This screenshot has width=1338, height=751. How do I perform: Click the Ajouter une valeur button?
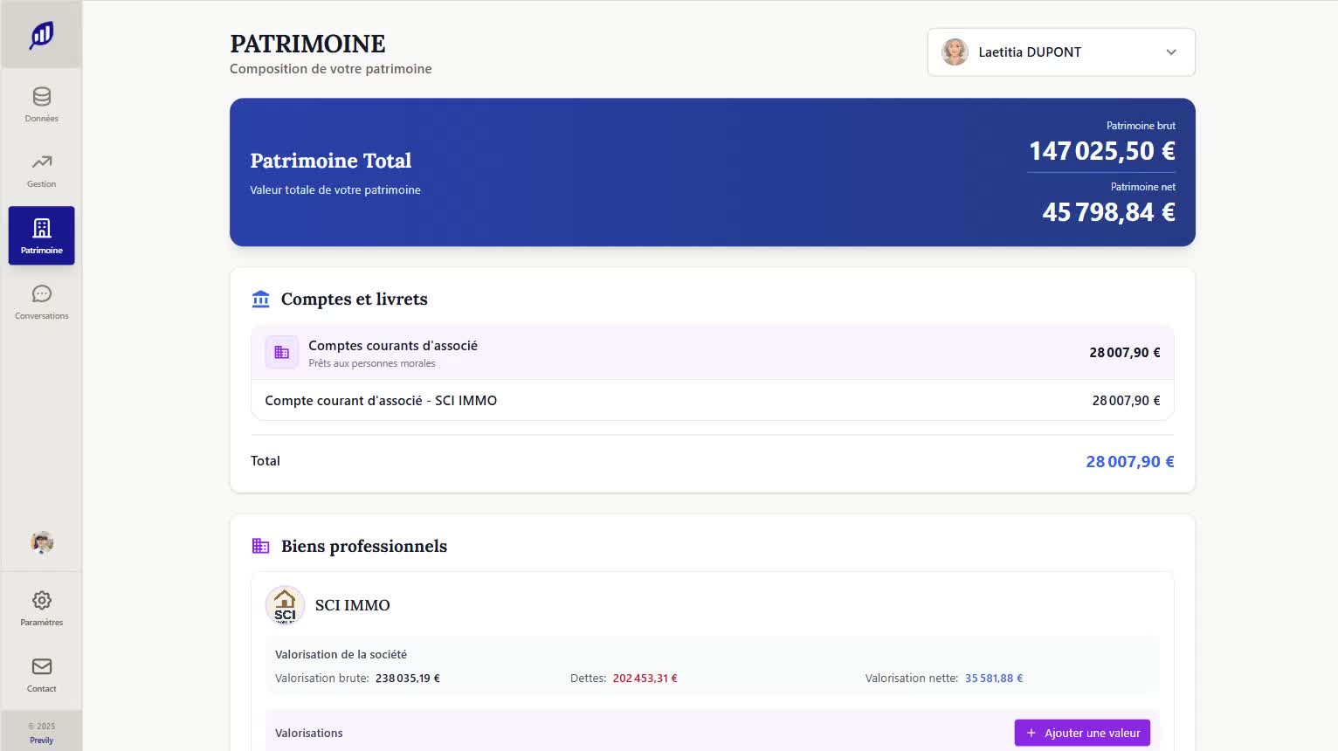(x=1082, y=733)
